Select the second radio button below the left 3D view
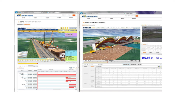This screenshot has height=101, width=175. coord(26,66)
